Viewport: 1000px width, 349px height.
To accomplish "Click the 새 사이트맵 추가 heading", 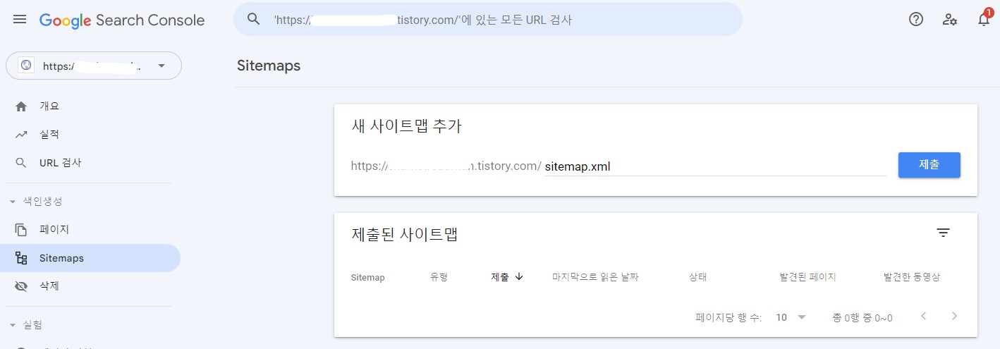I will pos(407,127).
